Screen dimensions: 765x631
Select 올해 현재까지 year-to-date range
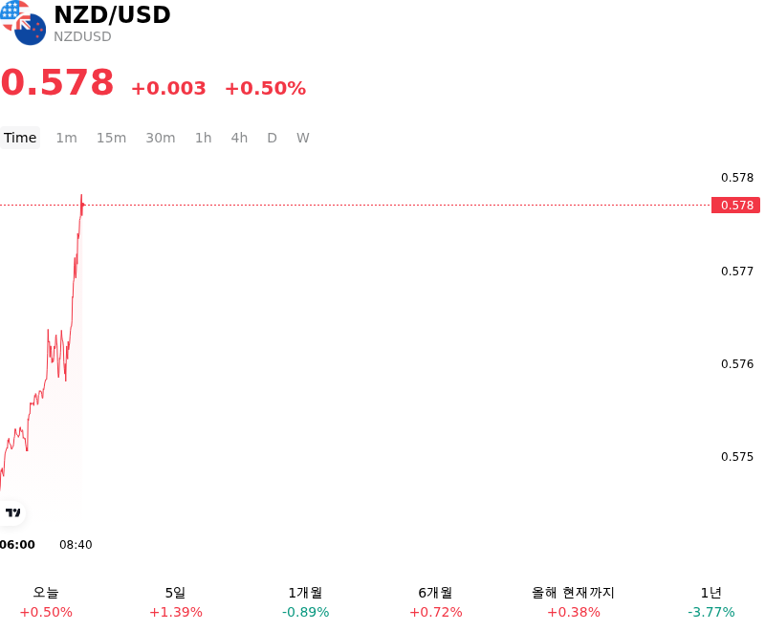click(x=573, y=602)
